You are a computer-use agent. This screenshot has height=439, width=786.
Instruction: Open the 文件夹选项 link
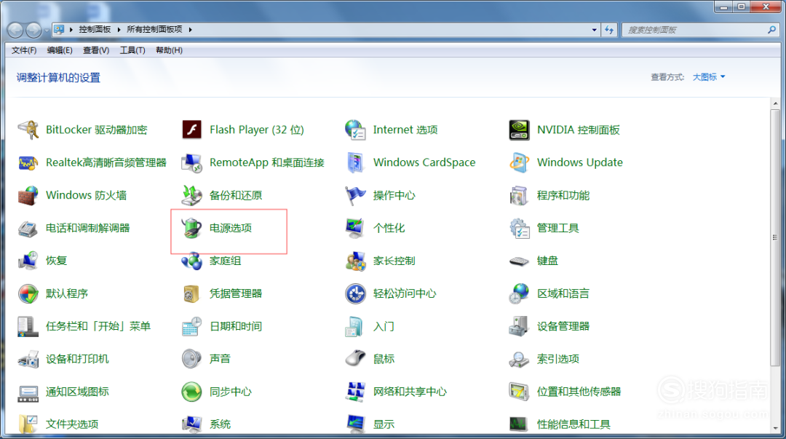click(72, 424)
